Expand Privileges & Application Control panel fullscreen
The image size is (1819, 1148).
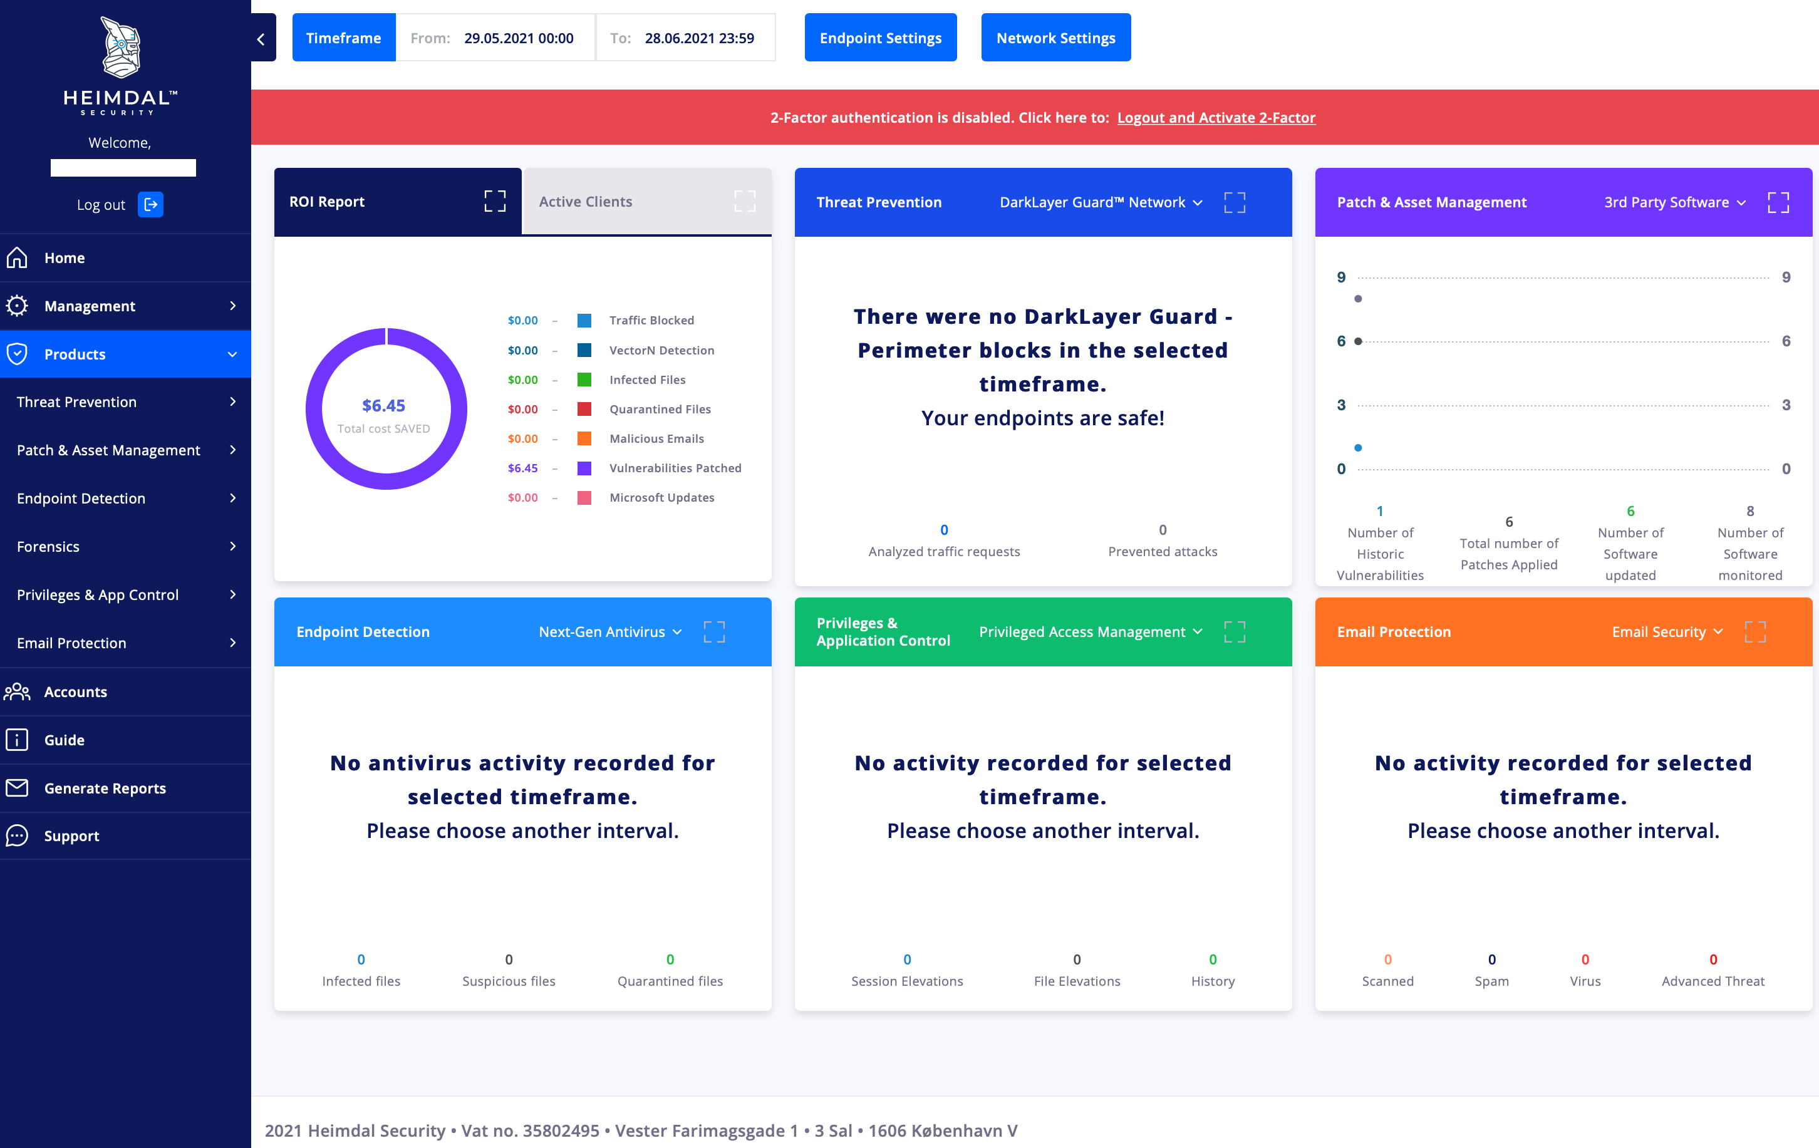tap(1235, 631)
